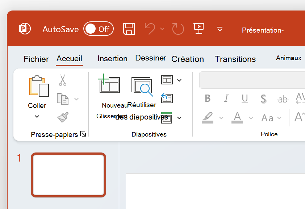Open Customize Quick Access Toolbar dropdown
This screenshot has width=305, height=209.
[220, 29]
